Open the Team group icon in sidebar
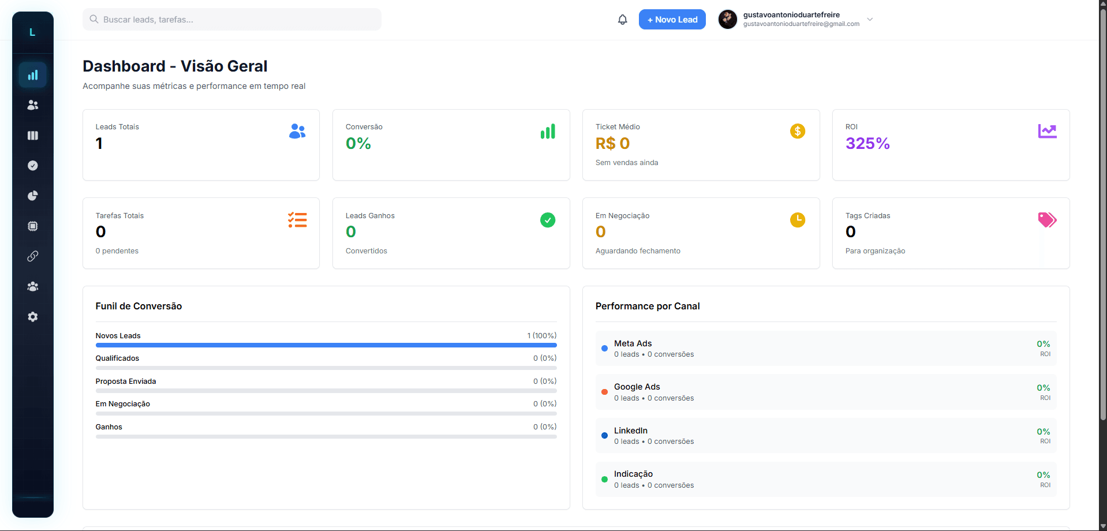 (x=32, y=286)
